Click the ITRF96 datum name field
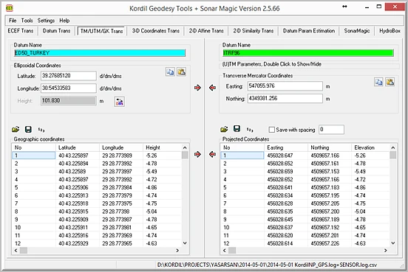 308,53
